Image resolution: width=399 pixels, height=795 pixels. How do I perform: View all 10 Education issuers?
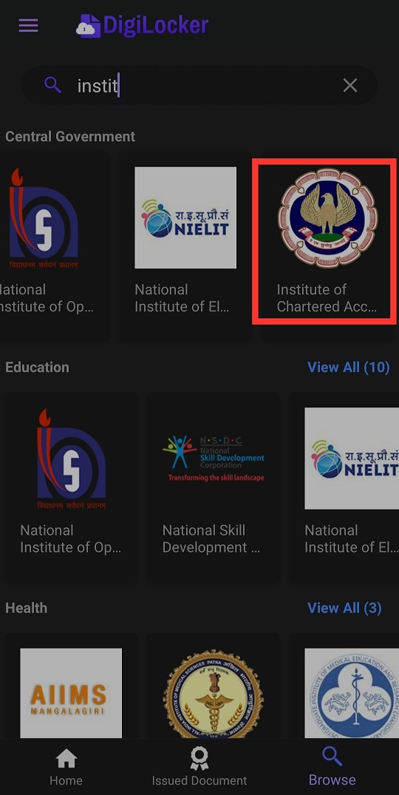(x=348, y=367)
